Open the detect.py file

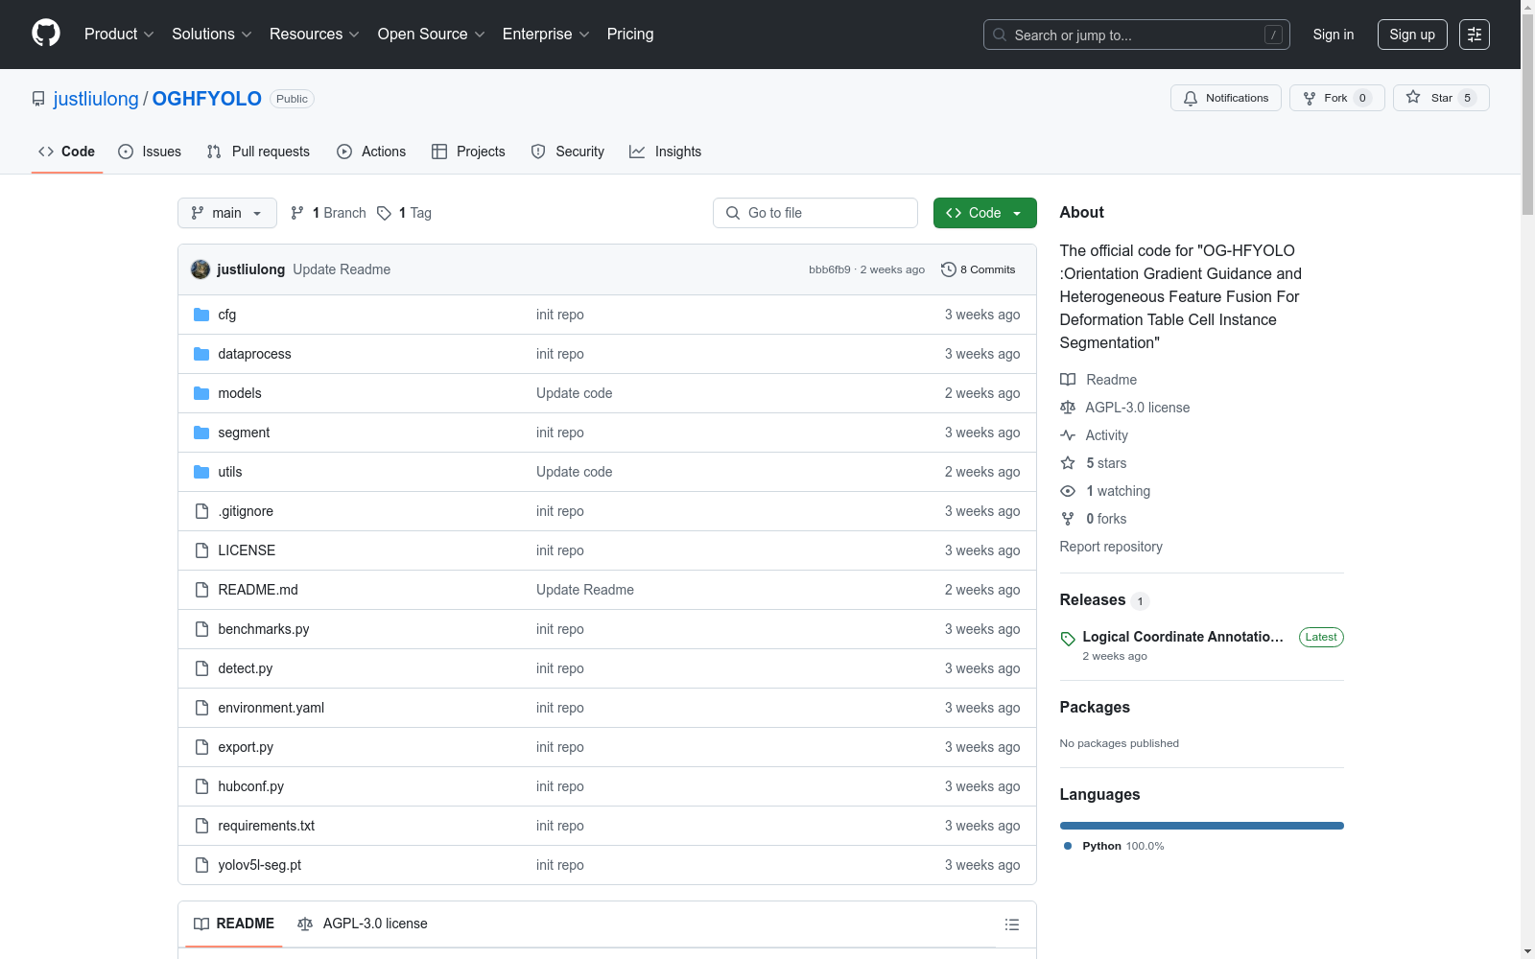[x=246, y=668]
